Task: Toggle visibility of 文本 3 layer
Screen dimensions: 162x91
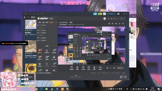Action: coord(38,25)
